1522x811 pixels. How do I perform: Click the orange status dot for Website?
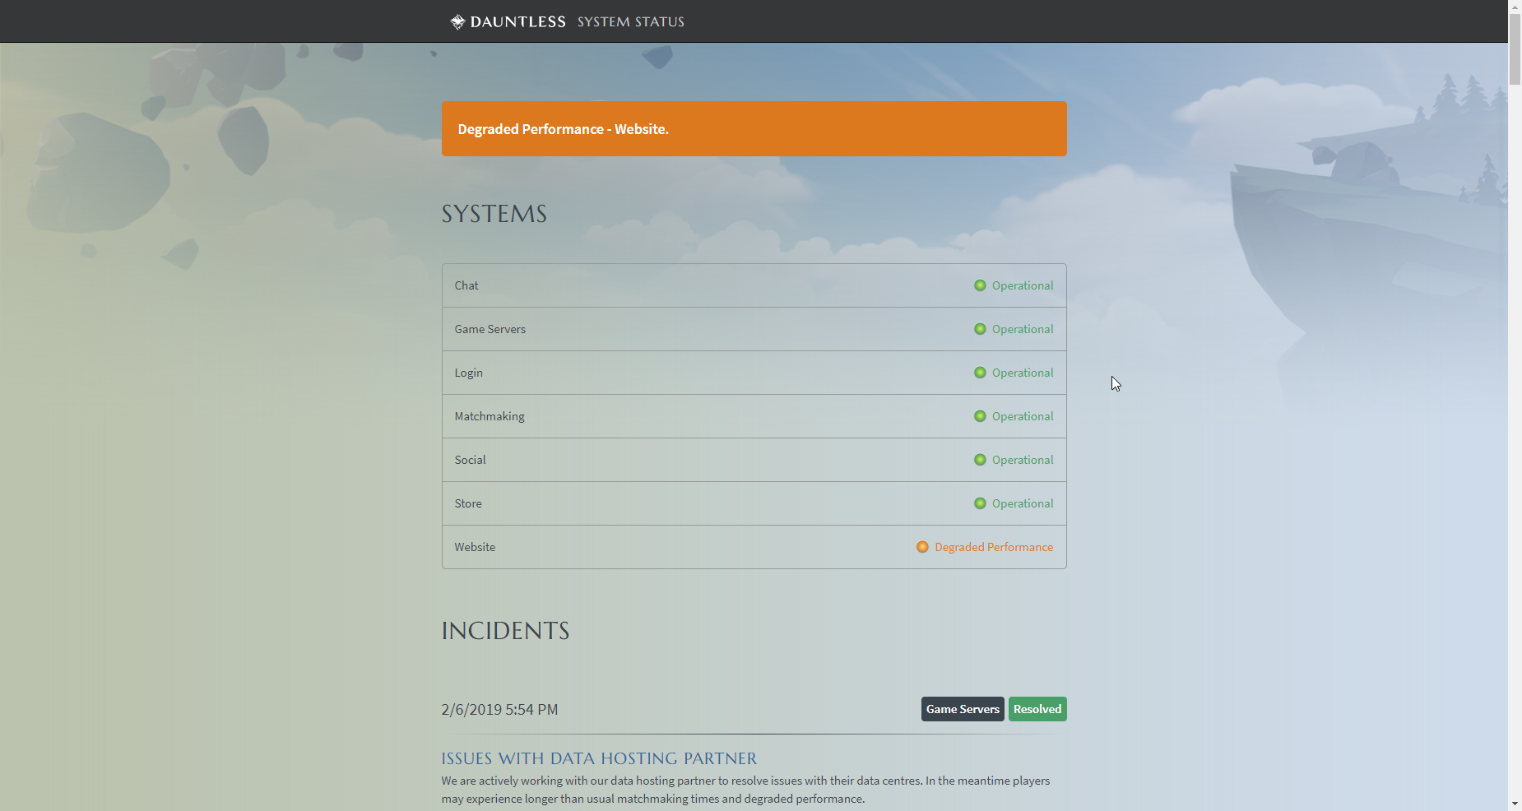pyautogui.click(x=922, y=547)
